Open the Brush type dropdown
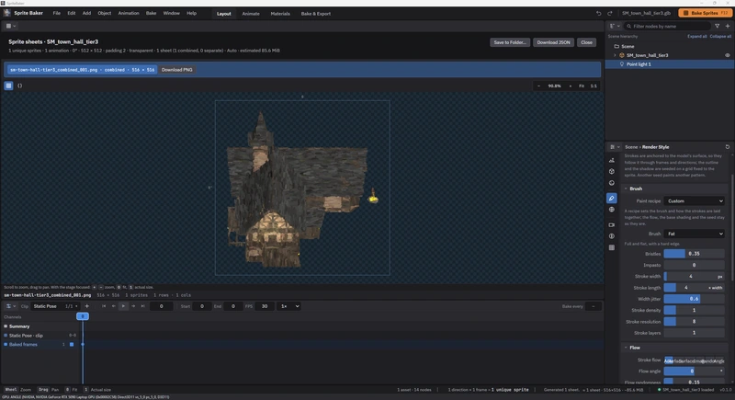The width and height of the screenshot is (735, 400). [695, 234]
